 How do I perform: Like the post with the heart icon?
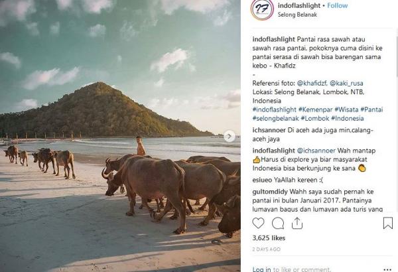click(259, 224)
